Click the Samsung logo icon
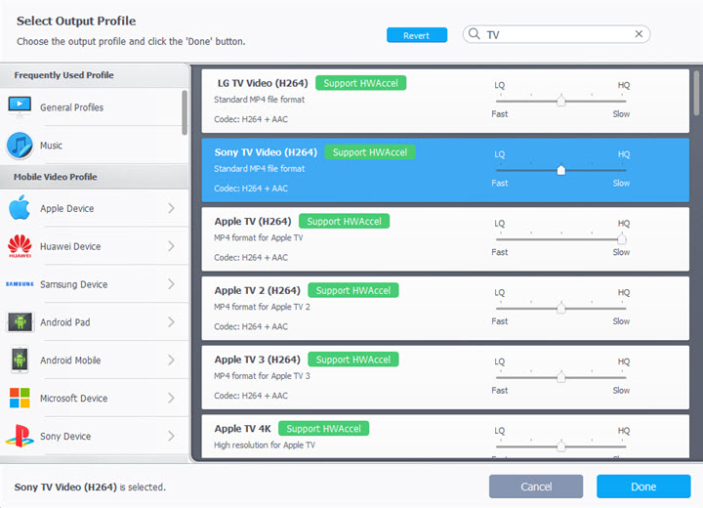 [x=20, y=284]
